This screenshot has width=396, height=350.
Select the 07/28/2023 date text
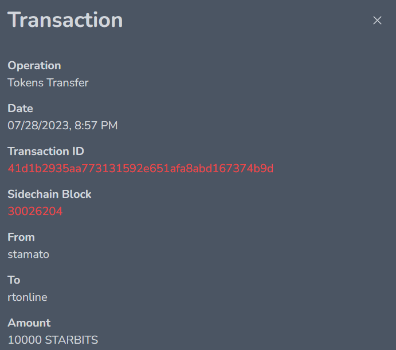pos(38,125)
